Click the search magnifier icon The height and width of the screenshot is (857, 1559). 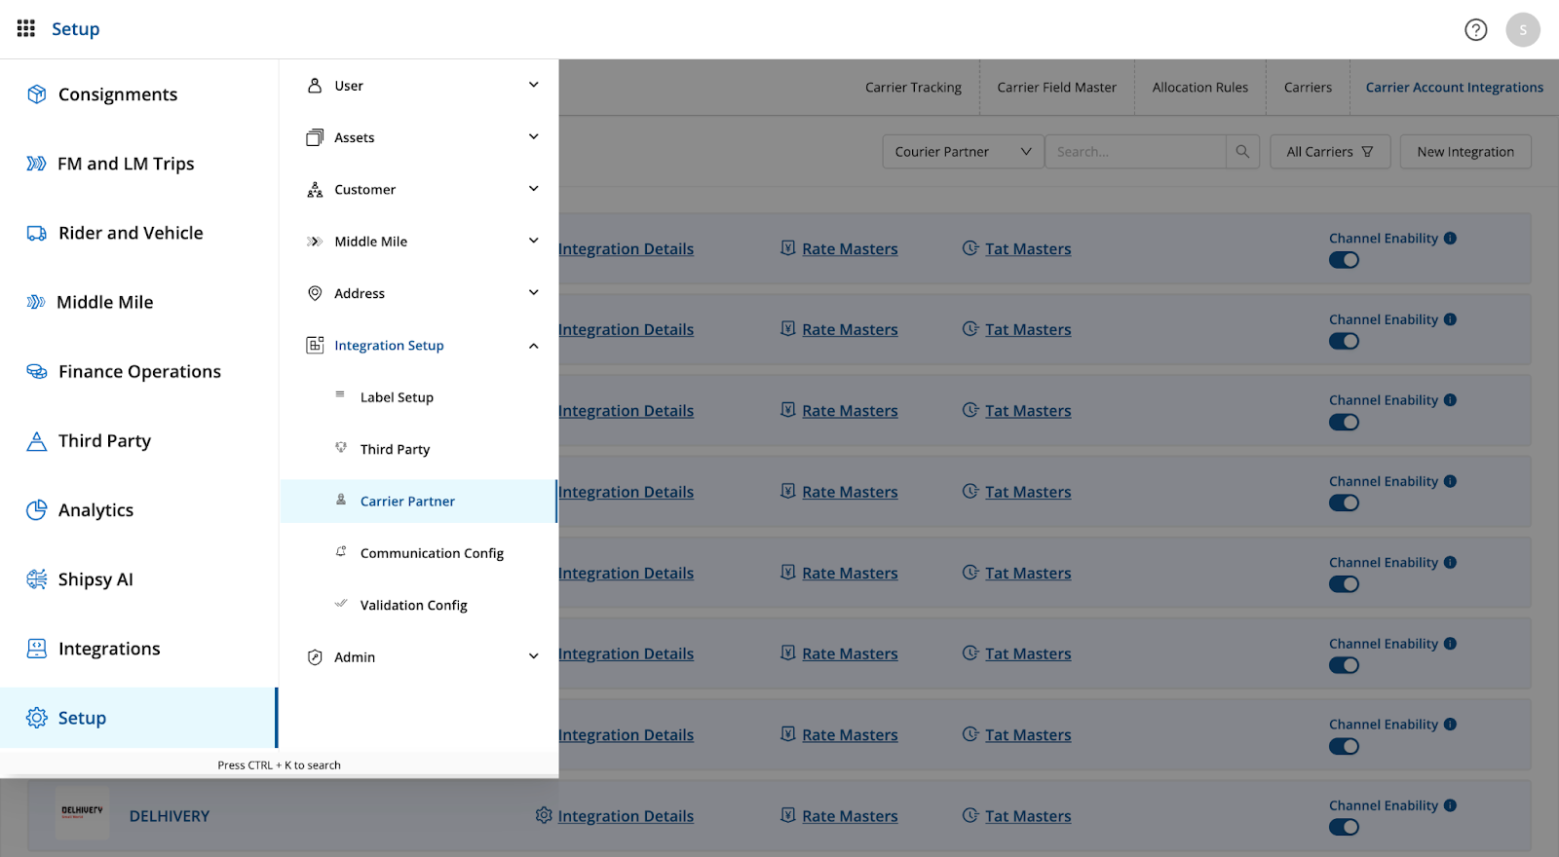[x=1242, y=152]
